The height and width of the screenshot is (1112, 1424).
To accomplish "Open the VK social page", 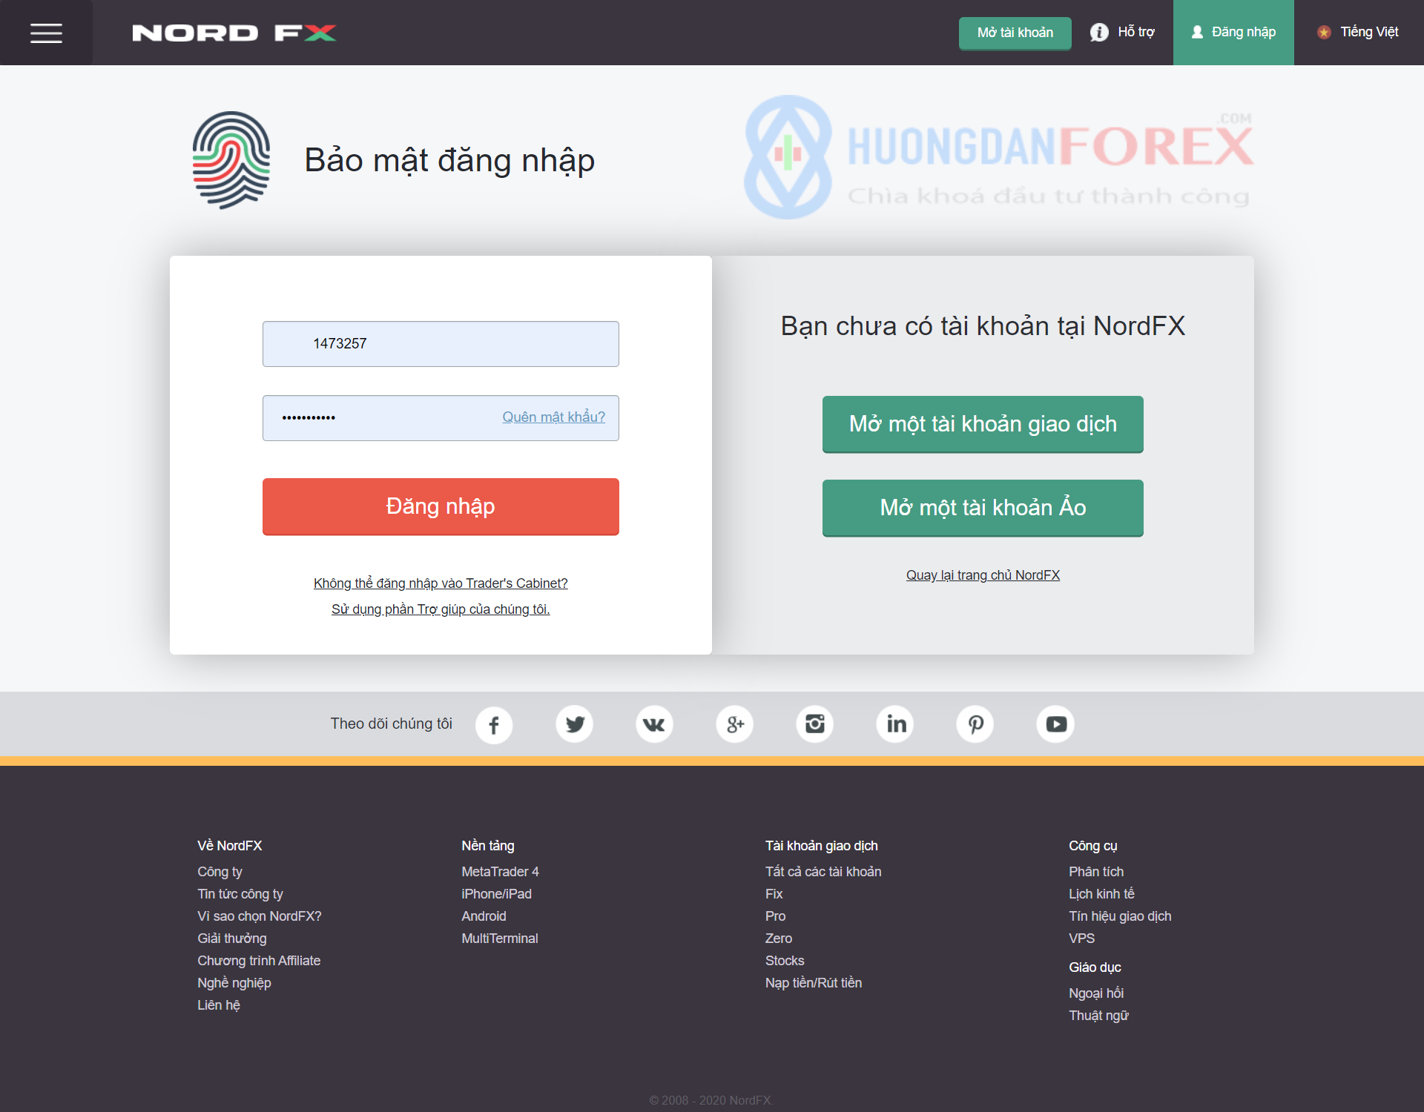I will pyautogui.click(x=654, y=724).
